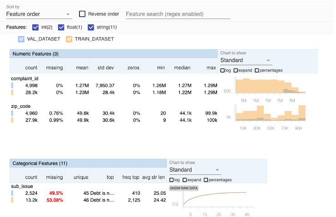Toggle the TRAIN_DATASET visibility checkbox

pyautogui.click(x=69, y=39)
